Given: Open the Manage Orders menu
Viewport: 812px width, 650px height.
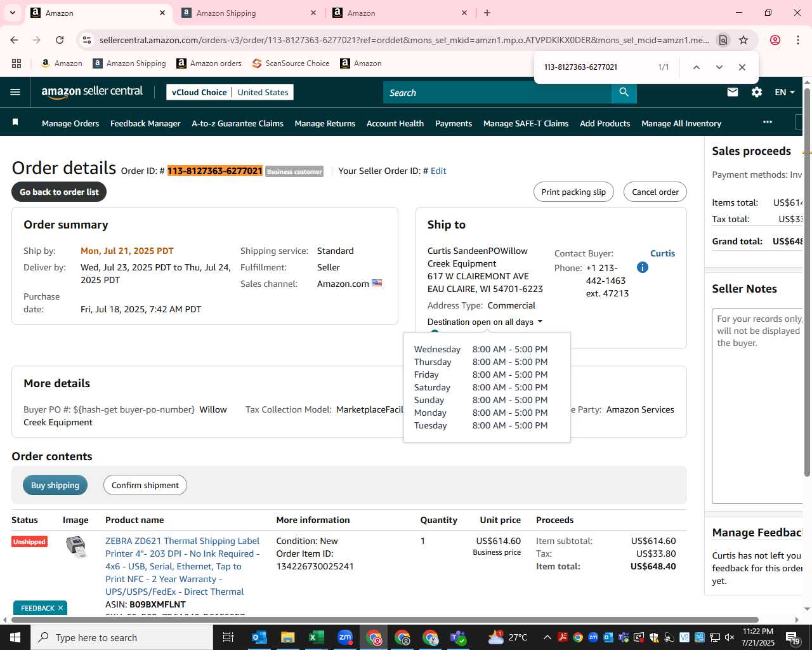Looking at the screenshot, I should click(x=70, y=123).
